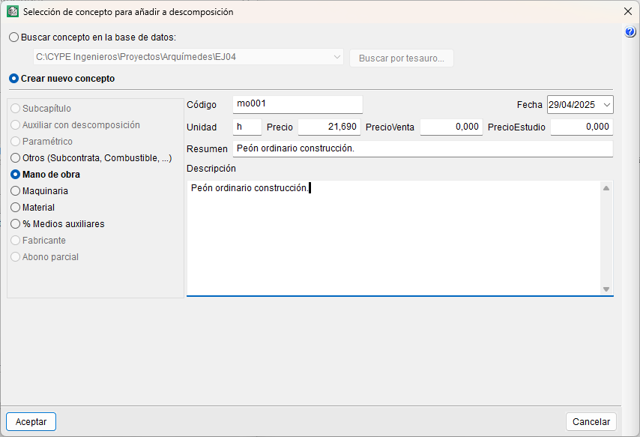This screenshot has width=640, height=437.
Task: Choose the 'Material' concept type
Action: [x=16, y=208]
